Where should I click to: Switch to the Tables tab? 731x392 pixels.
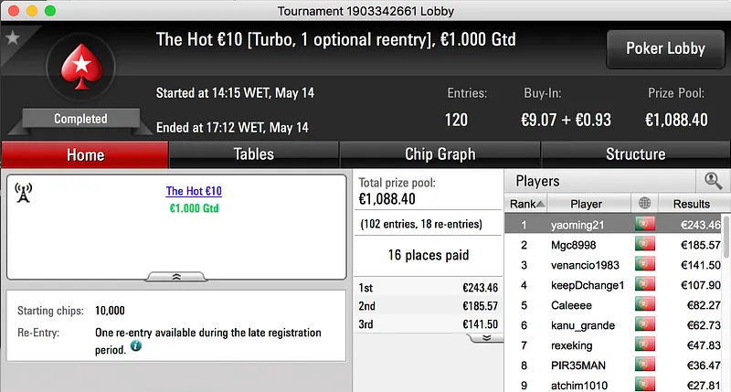(x=253, y=154)
